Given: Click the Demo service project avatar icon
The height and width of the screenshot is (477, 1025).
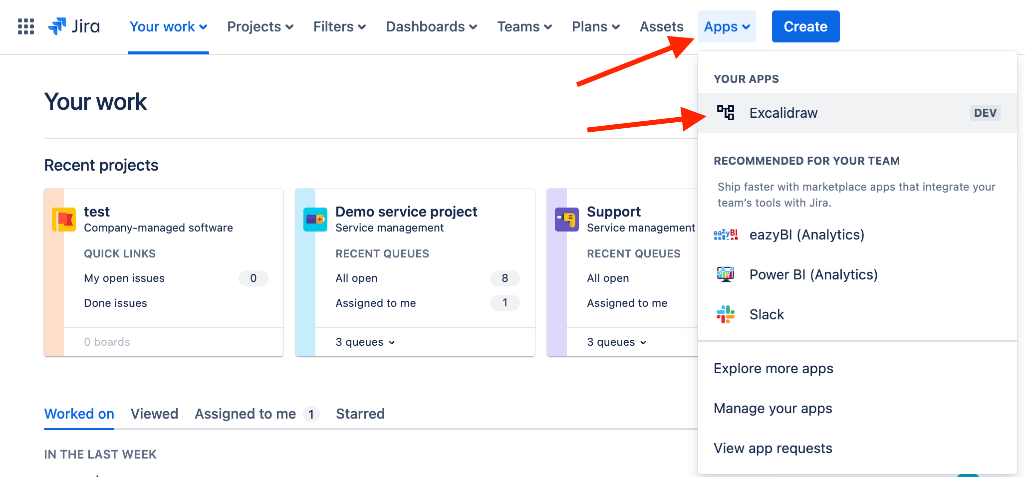Looking at the screenshot, I should click(315, 220).
